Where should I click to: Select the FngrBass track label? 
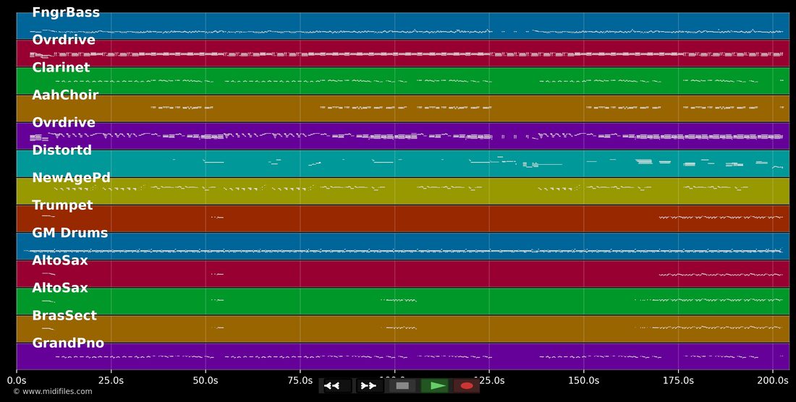click(x=66, y=13)
